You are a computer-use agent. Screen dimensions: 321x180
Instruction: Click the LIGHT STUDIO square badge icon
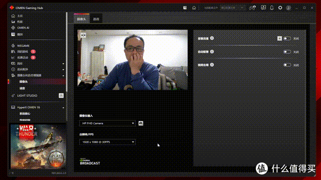tap(61, 95)
